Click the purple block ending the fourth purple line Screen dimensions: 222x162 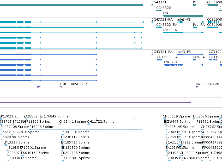click(x=190, y=102)
